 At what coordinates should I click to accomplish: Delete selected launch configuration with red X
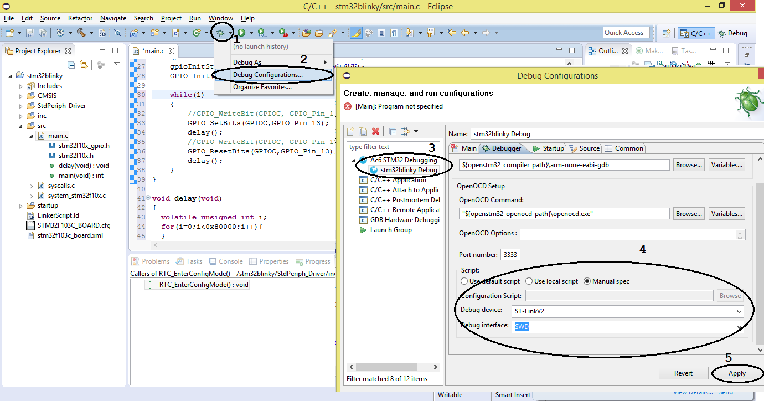click(x=375, y=131)
